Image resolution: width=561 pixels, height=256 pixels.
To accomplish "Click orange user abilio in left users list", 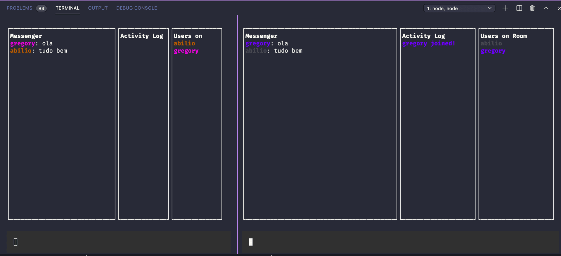I will pyautogui.click(x=184, y=43).
